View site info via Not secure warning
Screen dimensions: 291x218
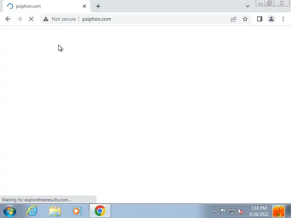click(59, 19)
